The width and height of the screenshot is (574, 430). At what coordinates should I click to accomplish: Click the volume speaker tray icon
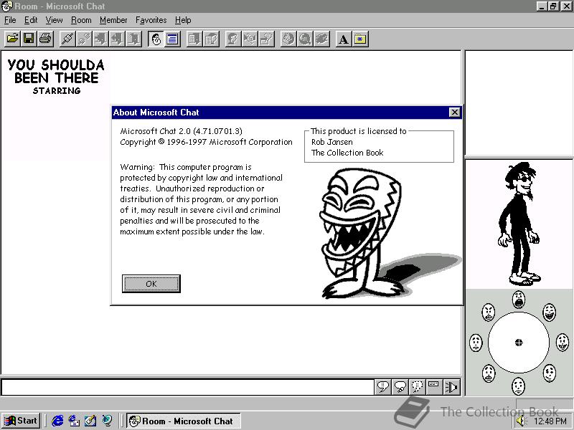(520, 421)
